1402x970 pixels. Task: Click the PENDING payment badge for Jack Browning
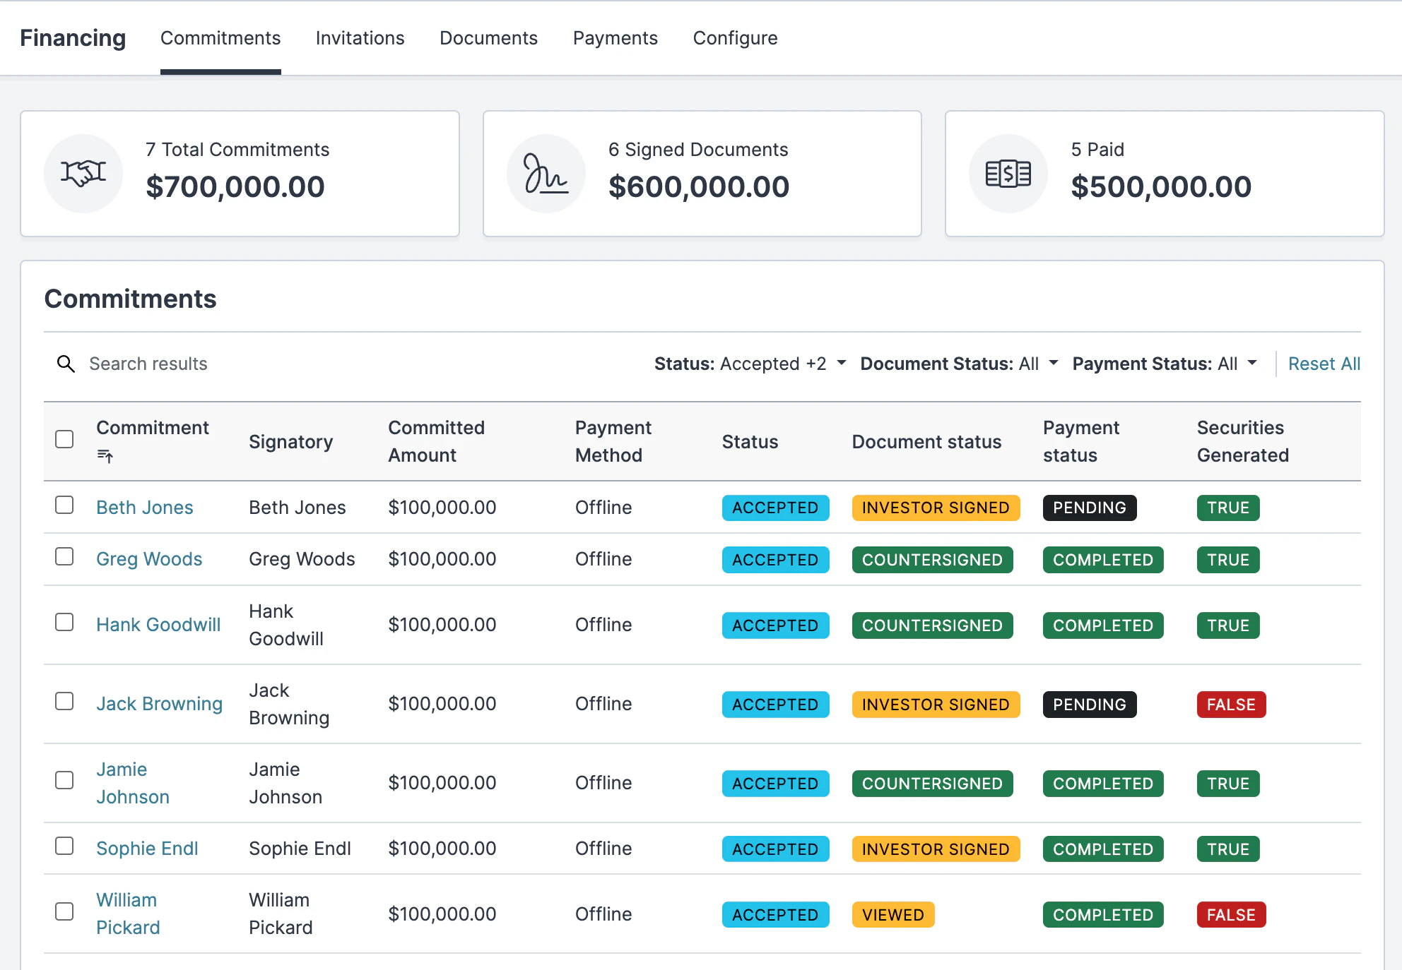pyautogui.click(x=1089, y=704)
